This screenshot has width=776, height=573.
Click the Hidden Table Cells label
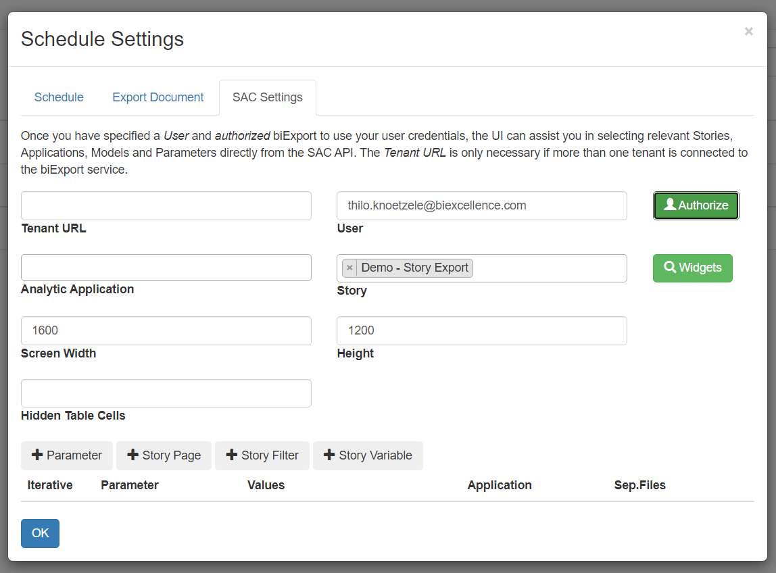73,416
